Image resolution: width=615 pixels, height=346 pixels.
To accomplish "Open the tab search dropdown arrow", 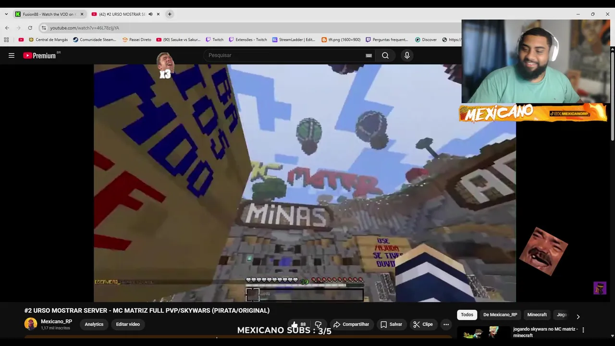I will click(x=6, y=14).
